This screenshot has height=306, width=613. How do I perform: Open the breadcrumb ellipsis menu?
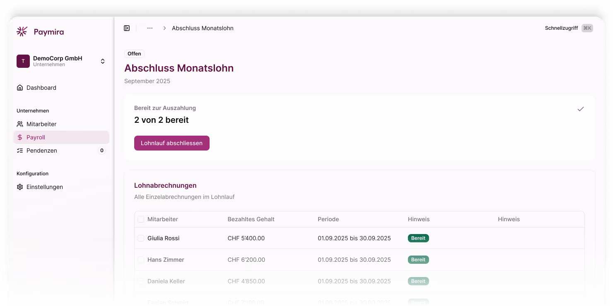tap(150, 28)
